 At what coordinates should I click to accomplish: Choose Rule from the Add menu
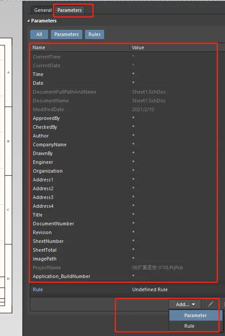pyautogui.click(x=189, y=326)
